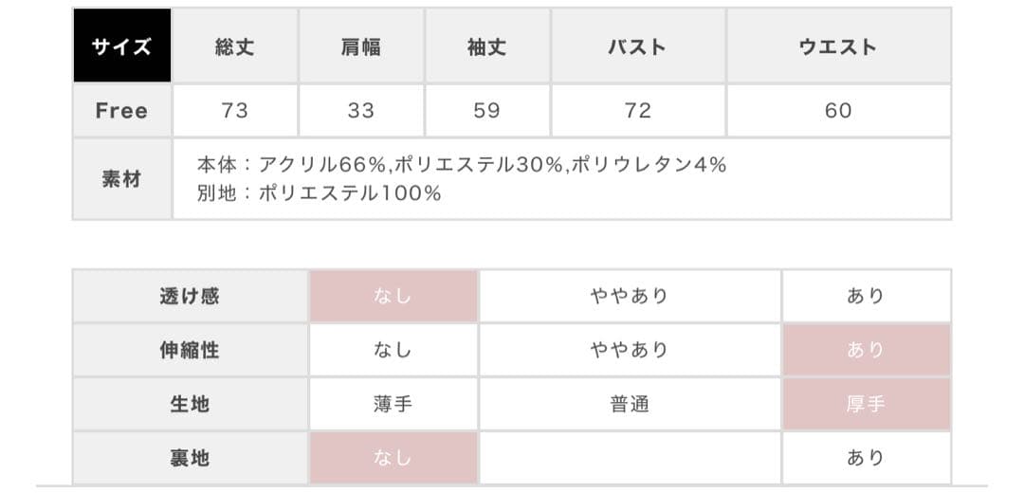Click the 薄手 fabric option
This screenshot has width=1024, height=493.
393,404
